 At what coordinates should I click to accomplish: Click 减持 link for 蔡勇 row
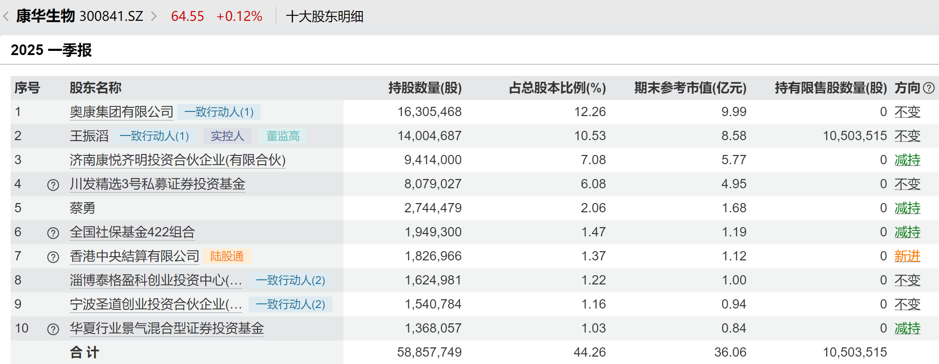(x=907, y=208)
